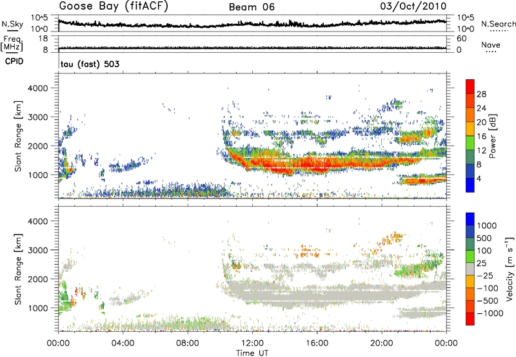The image size is (516, 357).
Task: Click the "04:00" time tick label
Action: pos(123,343)
